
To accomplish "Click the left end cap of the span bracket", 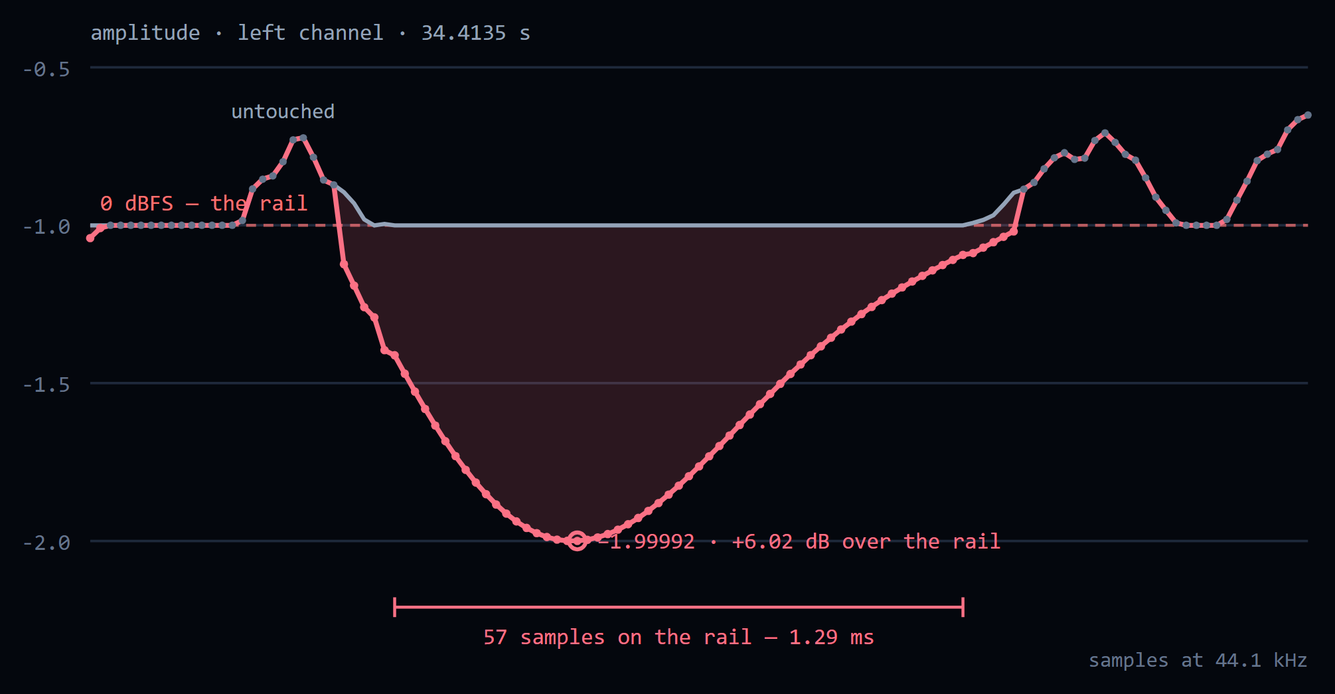I will click(394, 607).
